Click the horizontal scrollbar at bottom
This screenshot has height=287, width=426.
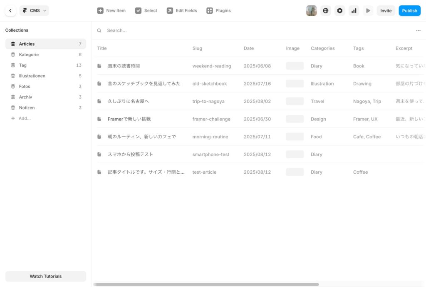206,285
